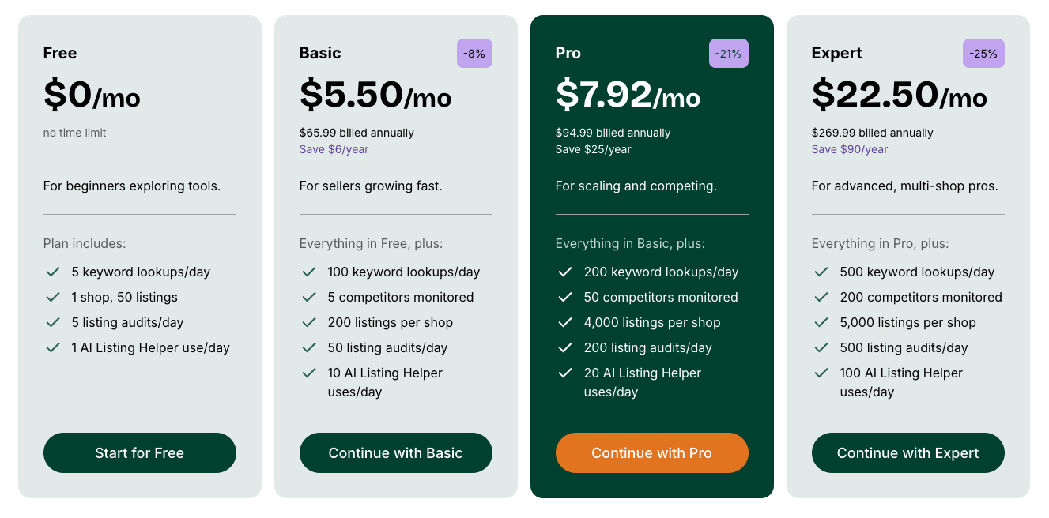Click checkmark beside 20 AI Listing Helper uses/day
Screen dimensions: 1049x518
pyautogui.click(x=565, y=373)
